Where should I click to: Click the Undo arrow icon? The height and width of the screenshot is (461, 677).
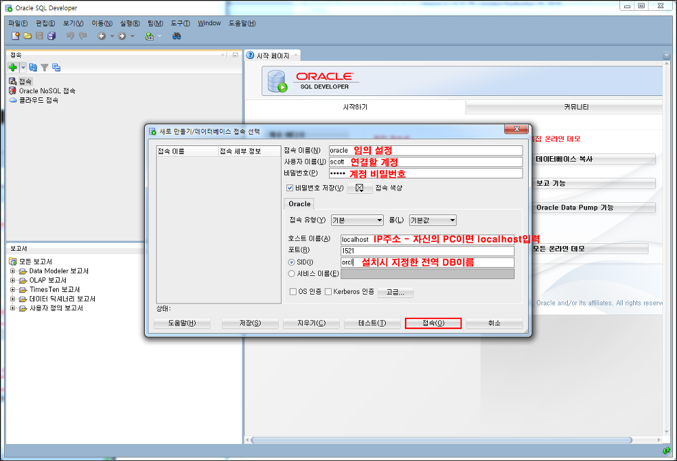[70, 36]
